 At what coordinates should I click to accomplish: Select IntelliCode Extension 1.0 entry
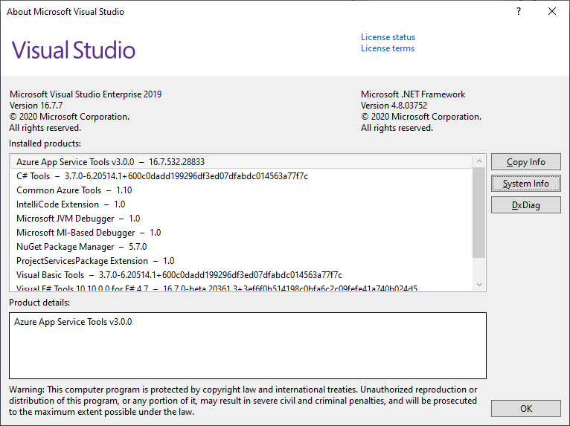point(241,204)
